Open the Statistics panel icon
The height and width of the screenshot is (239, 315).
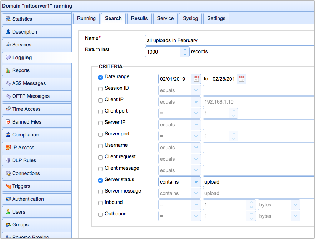click(x=8, y=19)
